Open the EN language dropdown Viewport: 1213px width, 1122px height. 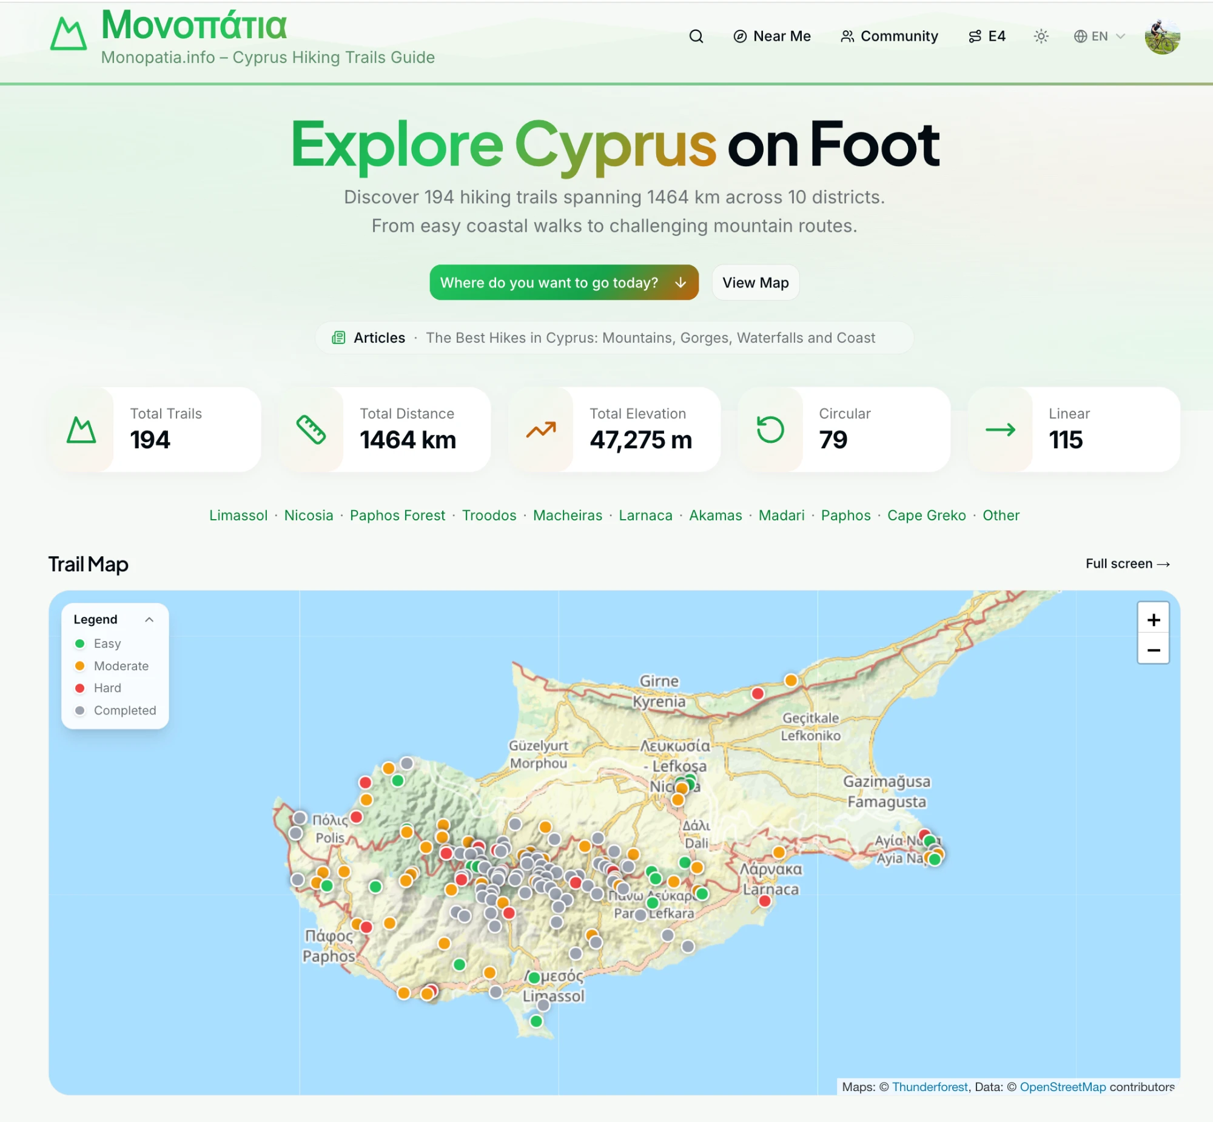(x=1099, y=36)
